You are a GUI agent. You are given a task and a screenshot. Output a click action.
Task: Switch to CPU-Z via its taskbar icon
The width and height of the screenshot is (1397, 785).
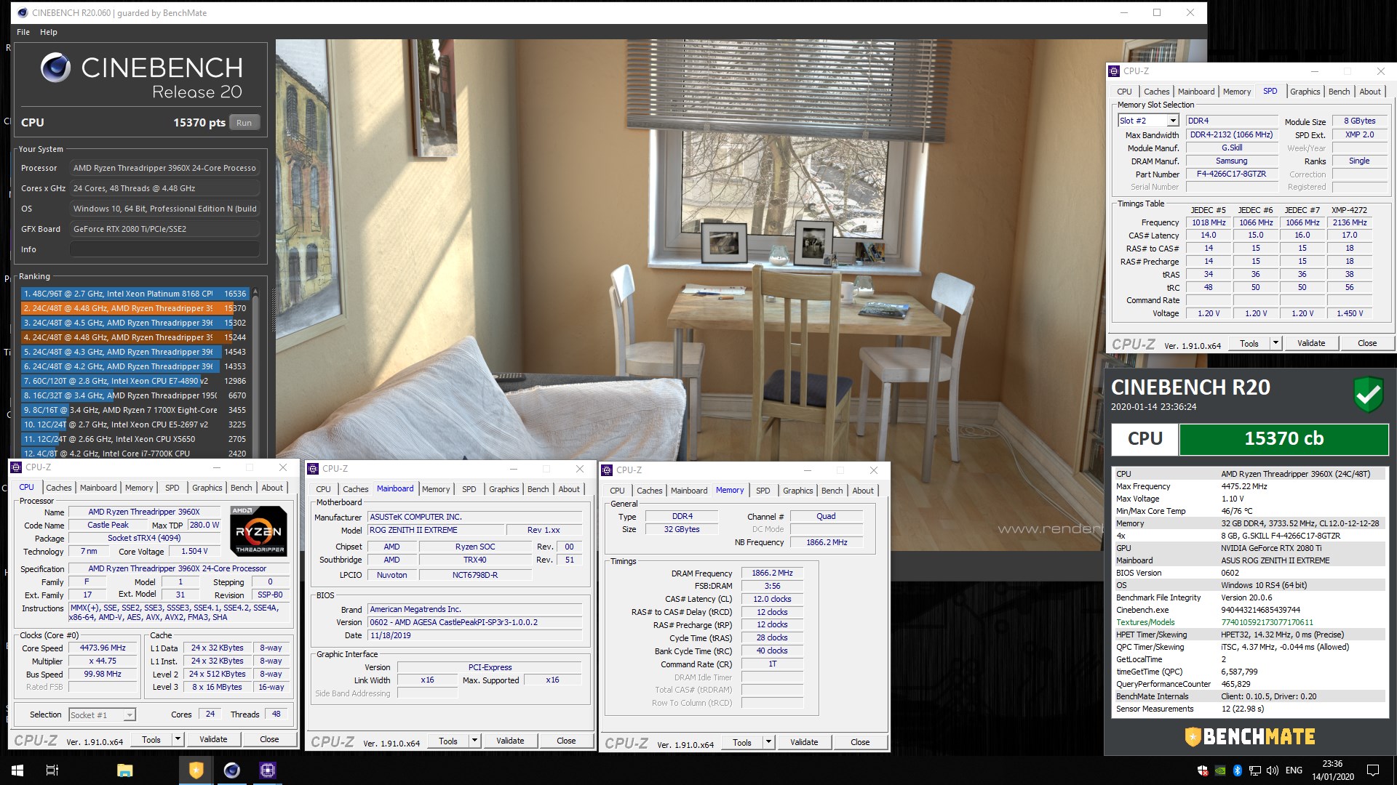(267, 770)
